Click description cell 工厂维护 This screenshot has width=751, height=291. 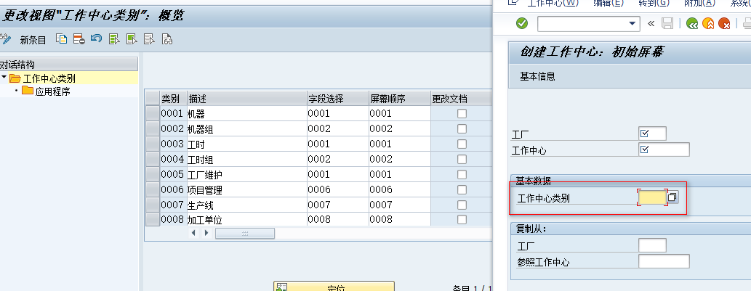click(x=246, y=174)
